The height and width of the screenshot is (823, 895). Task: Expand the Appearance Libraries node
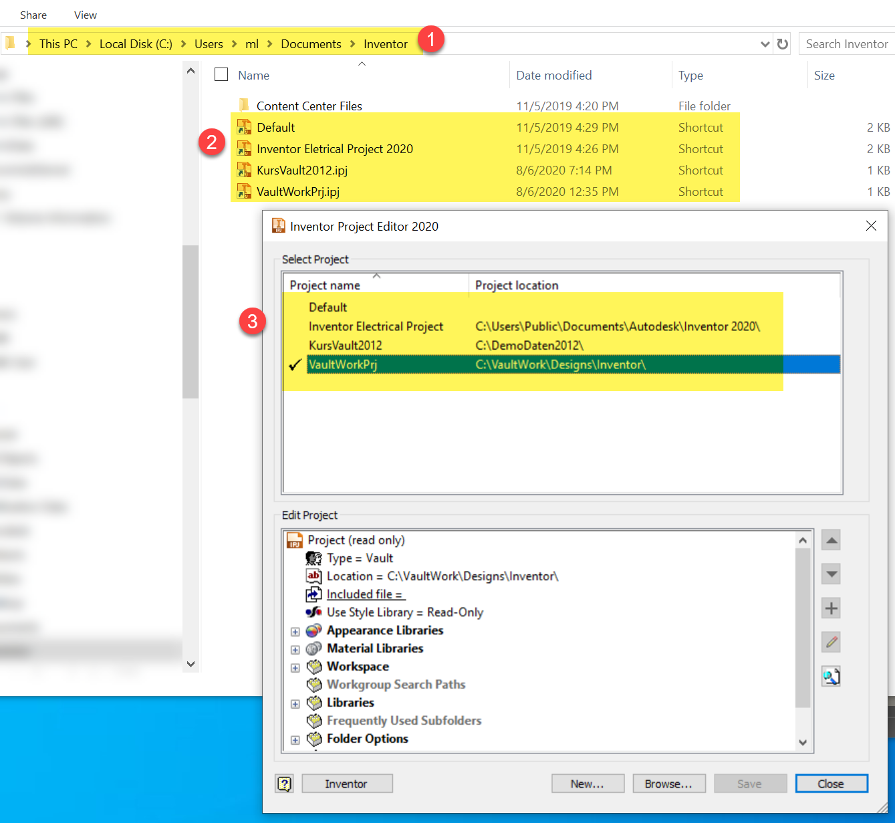295,631
